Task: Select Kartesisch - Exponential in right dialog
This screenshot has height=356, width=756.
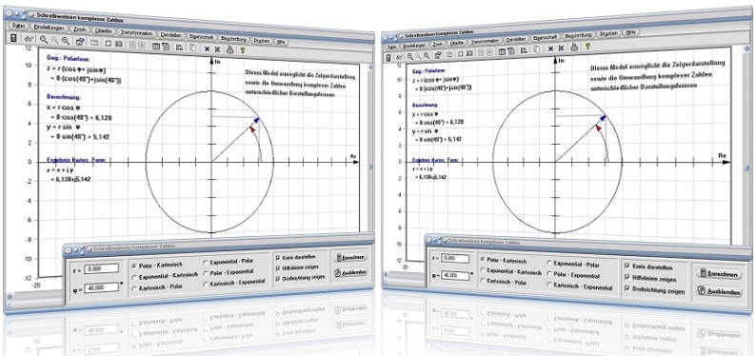Action: pyautogui.click(x=580, y=287)
